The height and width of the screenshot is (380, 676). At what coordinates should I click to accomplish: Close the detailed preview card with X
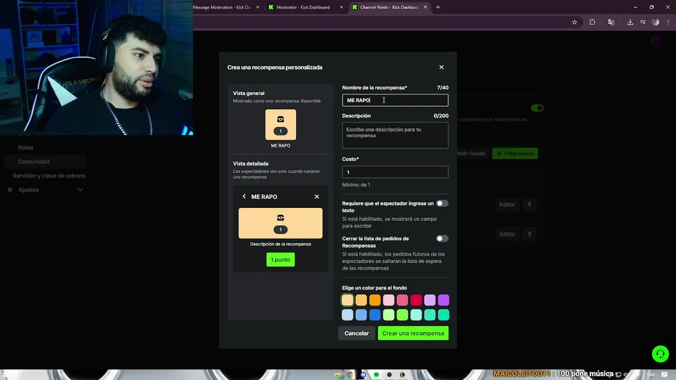click(317, 196)
